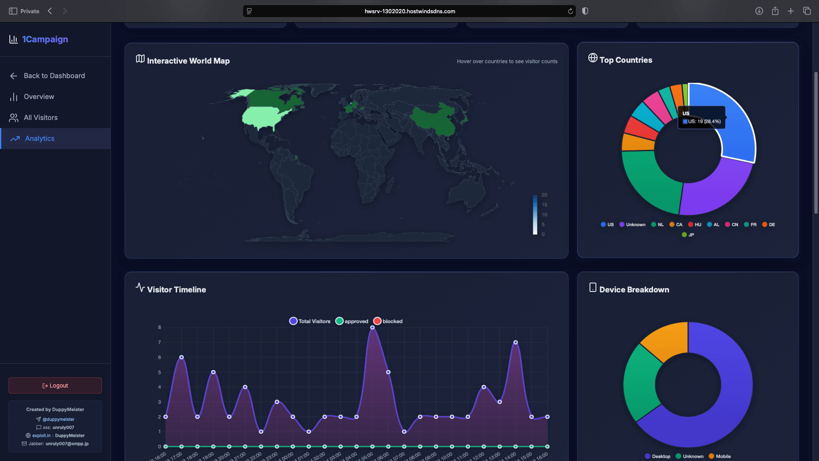
Task: Click the address bar URL field
Action: click(x=409, y=11)
